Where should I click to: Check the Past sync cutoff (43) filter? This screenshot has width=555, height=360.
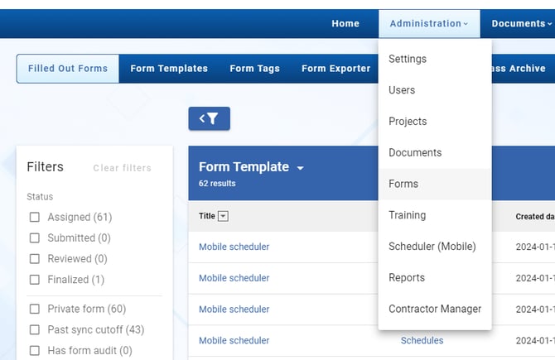click(x=35, y=329)
